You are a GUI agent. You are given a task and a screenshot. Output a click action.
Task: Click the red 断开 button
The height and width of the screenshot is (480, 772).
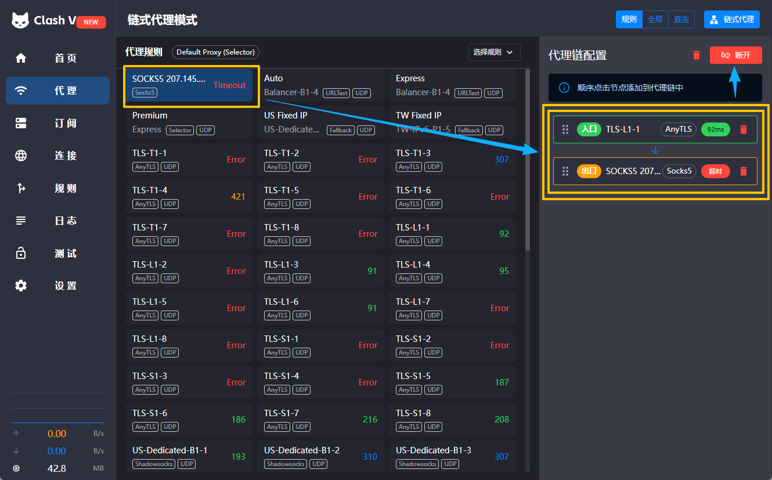[x=736, y=55]
